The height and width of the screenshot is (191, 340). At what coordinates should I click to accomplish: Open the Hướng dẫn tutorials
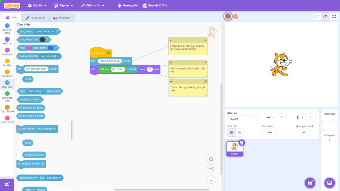pos(128,6)
